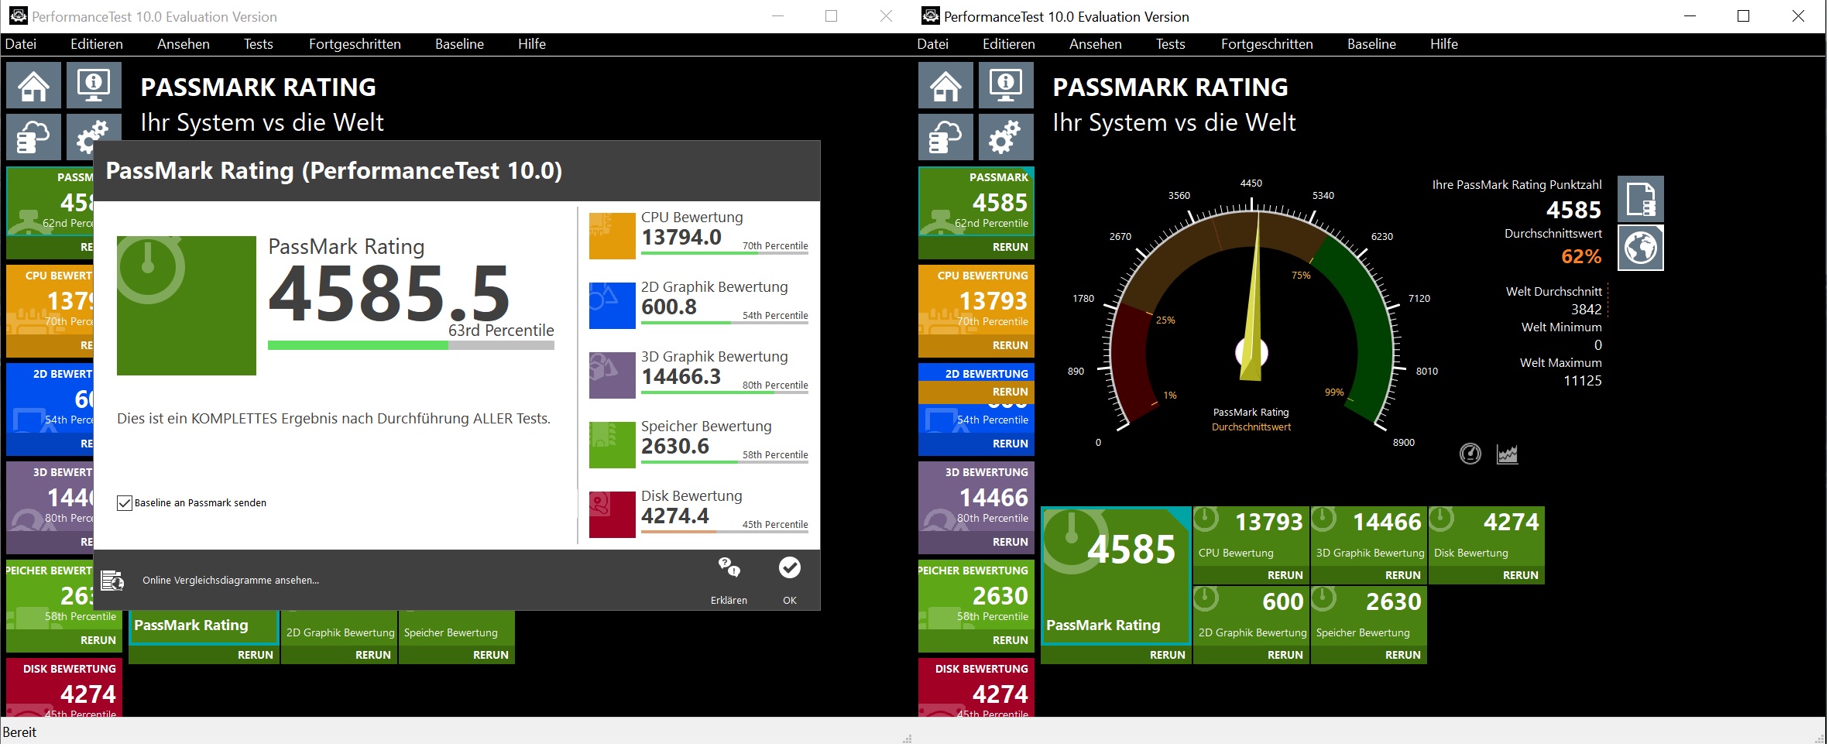Select the CPU BEWERTUNG 13793 tile in the right sidebar
This screenshot has width=1829, height=747.
point(976,300)
